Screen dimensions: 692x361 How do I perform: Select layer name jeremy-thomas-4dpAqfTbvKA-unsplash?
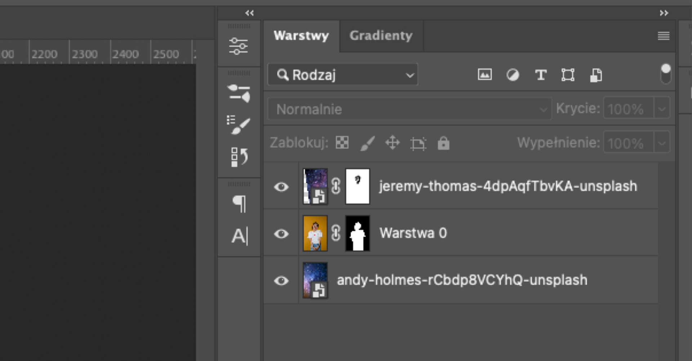(x=508, y=186)
